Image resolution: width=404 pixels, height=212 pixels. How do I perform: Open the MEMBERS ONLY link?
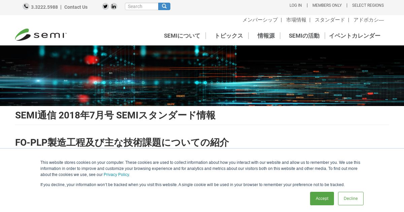327,5
